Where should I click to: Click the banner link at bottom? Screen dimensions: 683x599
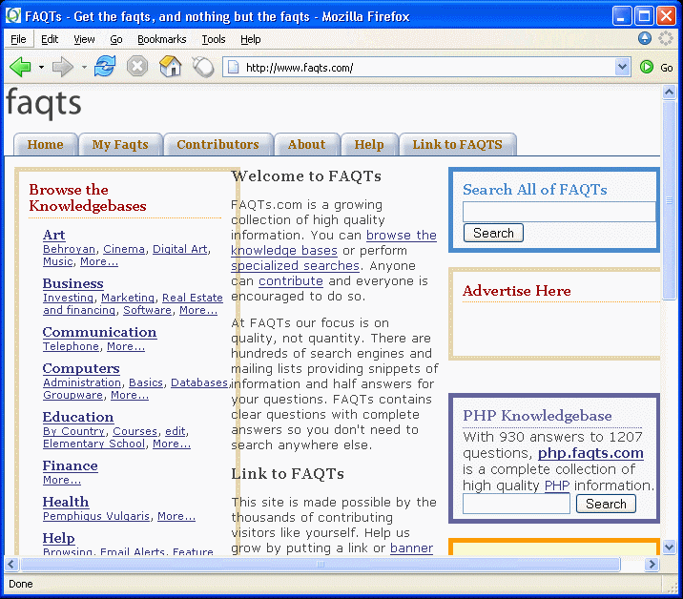(411, 548)
